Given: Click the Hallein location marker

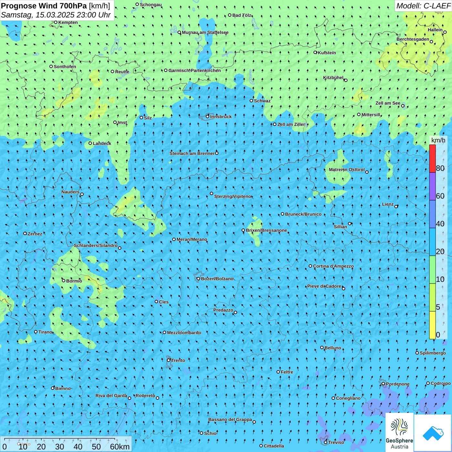Looking at the screenshot, I should click(x=445, y=32).
